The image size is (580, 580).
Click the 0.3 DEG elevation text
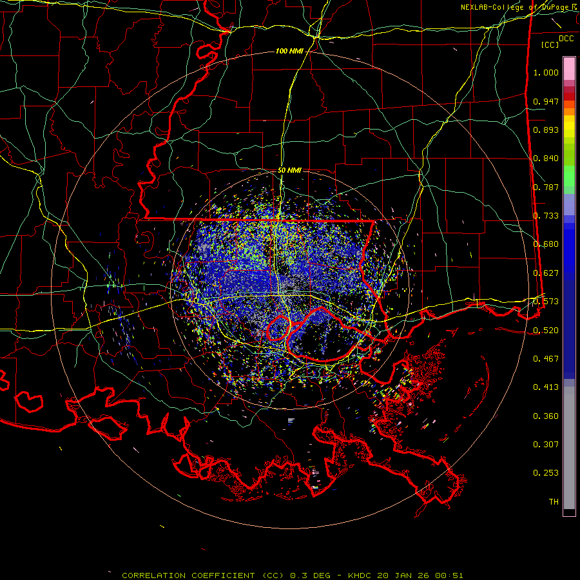[x=311, y=575]
